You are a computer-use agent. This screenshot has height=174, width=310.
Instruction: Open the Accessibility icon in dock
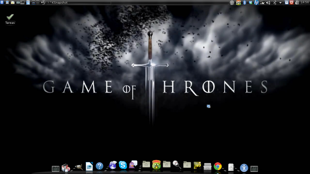click(x=244, y=168)
